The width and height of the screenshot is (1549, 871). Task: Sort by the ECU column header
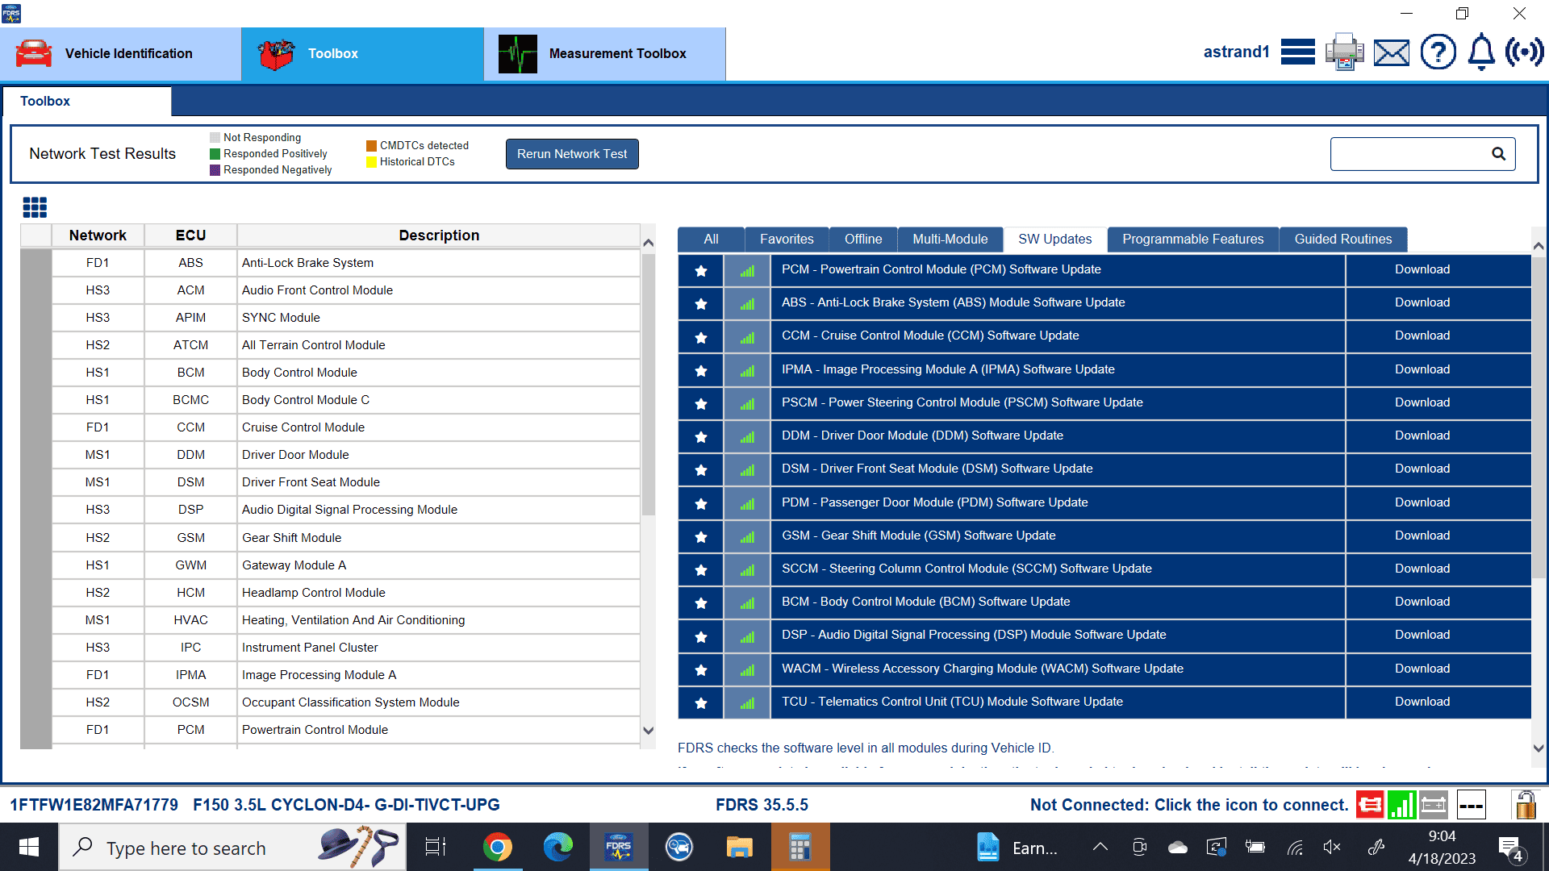[190, 235]
